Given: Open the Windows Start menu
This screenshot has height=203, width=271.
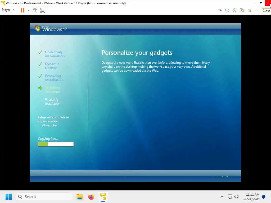Looking at the screenshot, I should pos(9,197).
